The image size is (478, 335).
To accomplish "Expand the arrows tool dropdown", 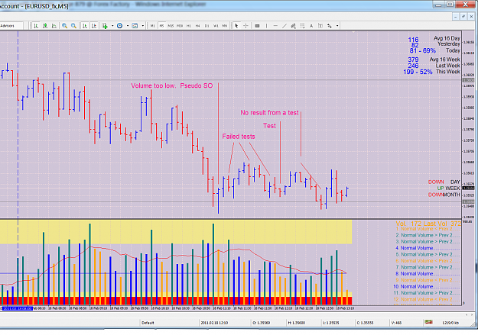I will [x=337, y=26].
